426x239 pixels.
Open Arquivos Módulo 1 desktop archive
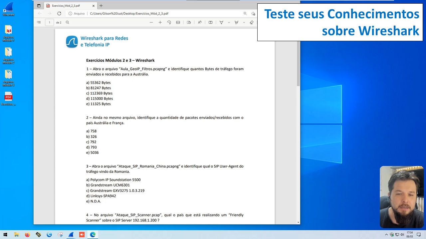8,33
